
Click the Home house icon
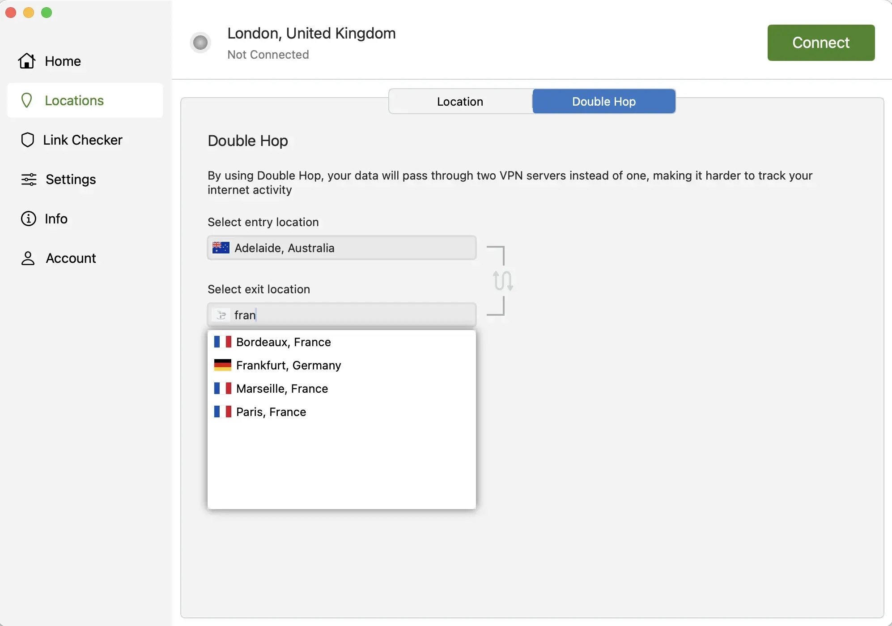[27, 61]
